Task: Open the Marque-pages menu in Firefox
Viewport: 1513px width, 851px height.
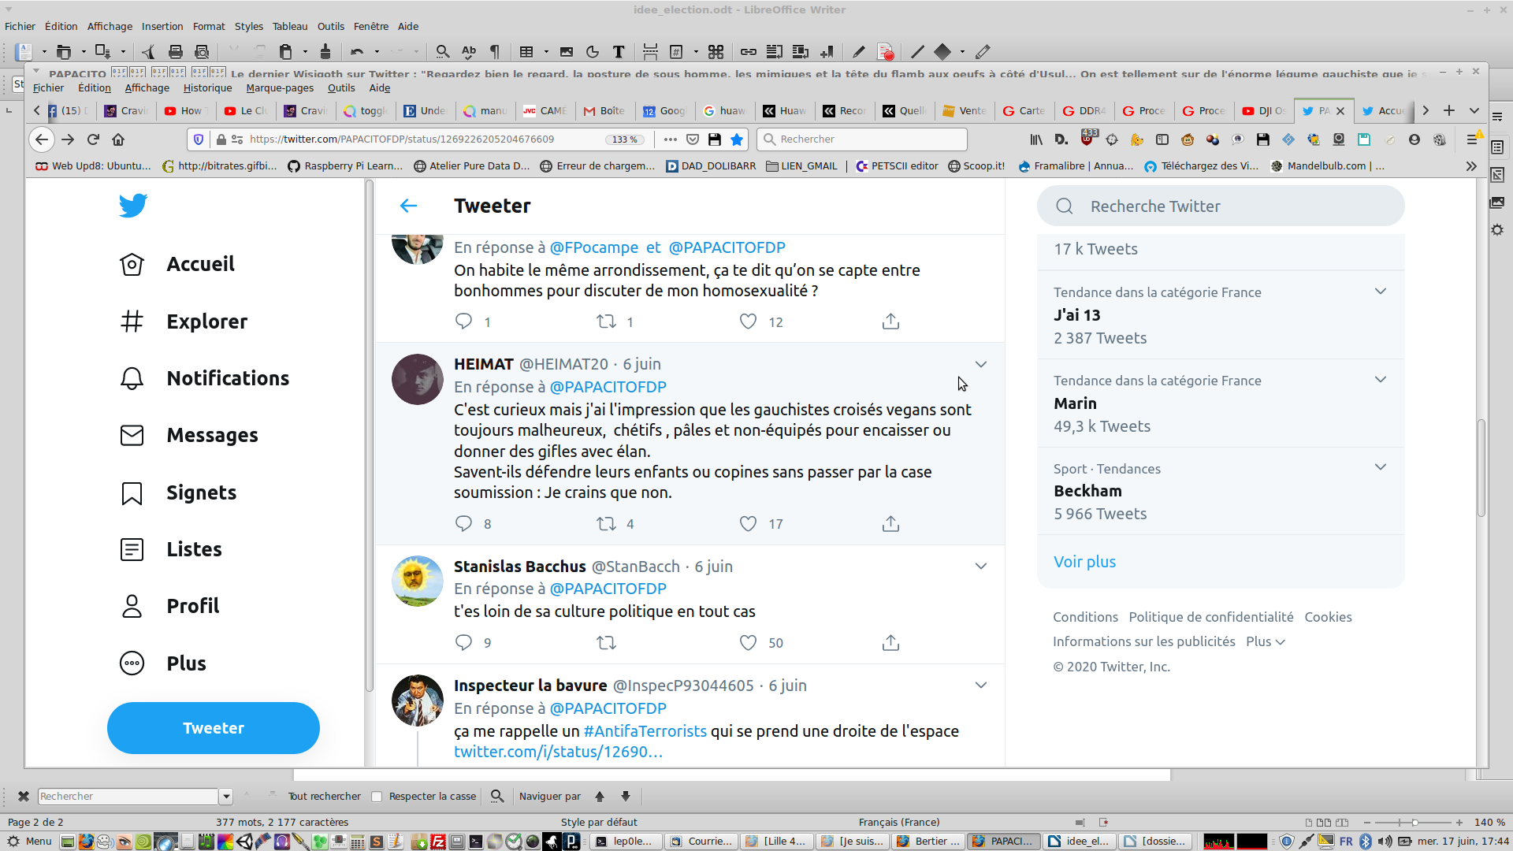Action: [x=280, y=88]
